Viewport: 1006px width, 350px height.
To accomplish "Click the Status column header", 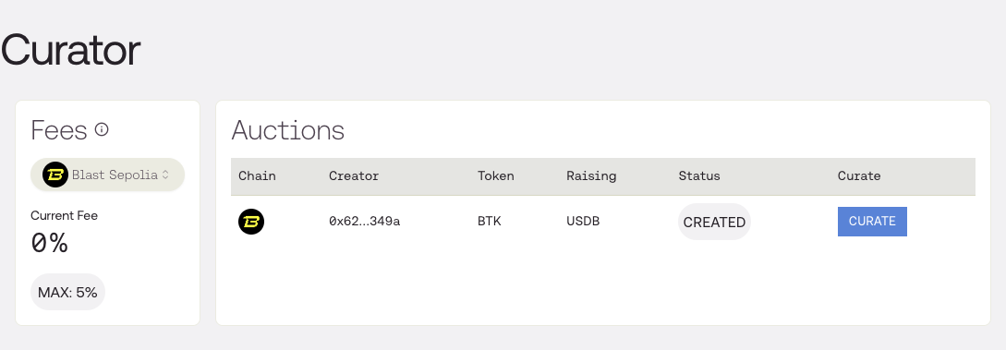I will [x=699, y=175].
